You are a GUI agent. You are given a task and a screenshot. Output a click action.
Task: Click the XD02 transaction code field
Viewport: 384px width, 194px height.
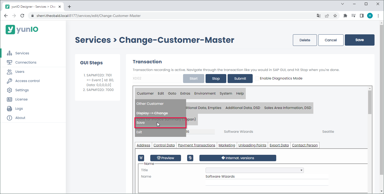tap(157, 78)
